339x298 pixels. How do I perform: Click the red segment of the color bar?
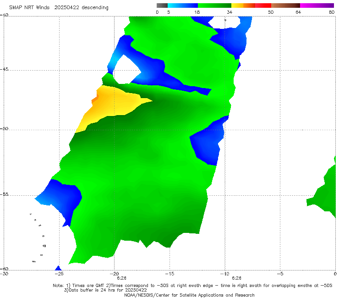pos(263,6)
